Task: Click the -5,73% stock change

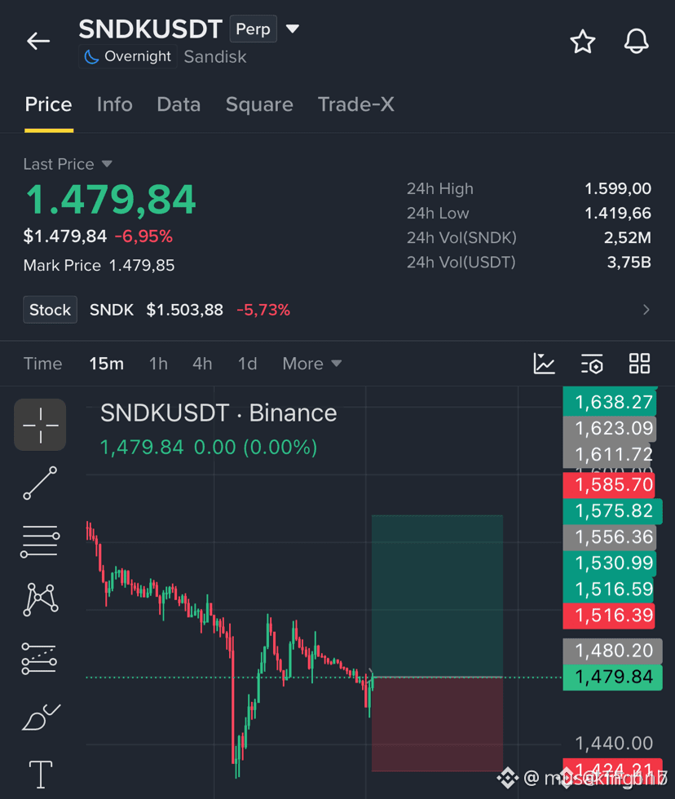Action: 263,310
